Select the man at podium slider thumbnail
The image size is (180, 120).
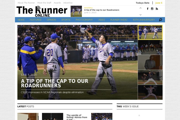tap(150, 62)
